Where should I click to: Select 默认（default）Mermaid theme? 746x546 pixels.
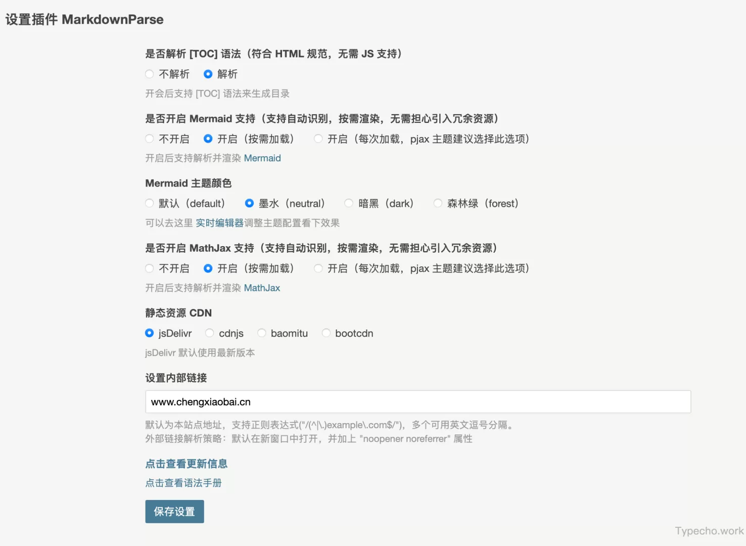(150, 203)
